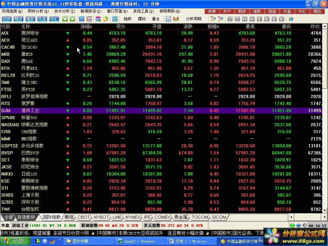Open the 开始 Start button
This screenshot has height=246, width=328.
point(15,241)
